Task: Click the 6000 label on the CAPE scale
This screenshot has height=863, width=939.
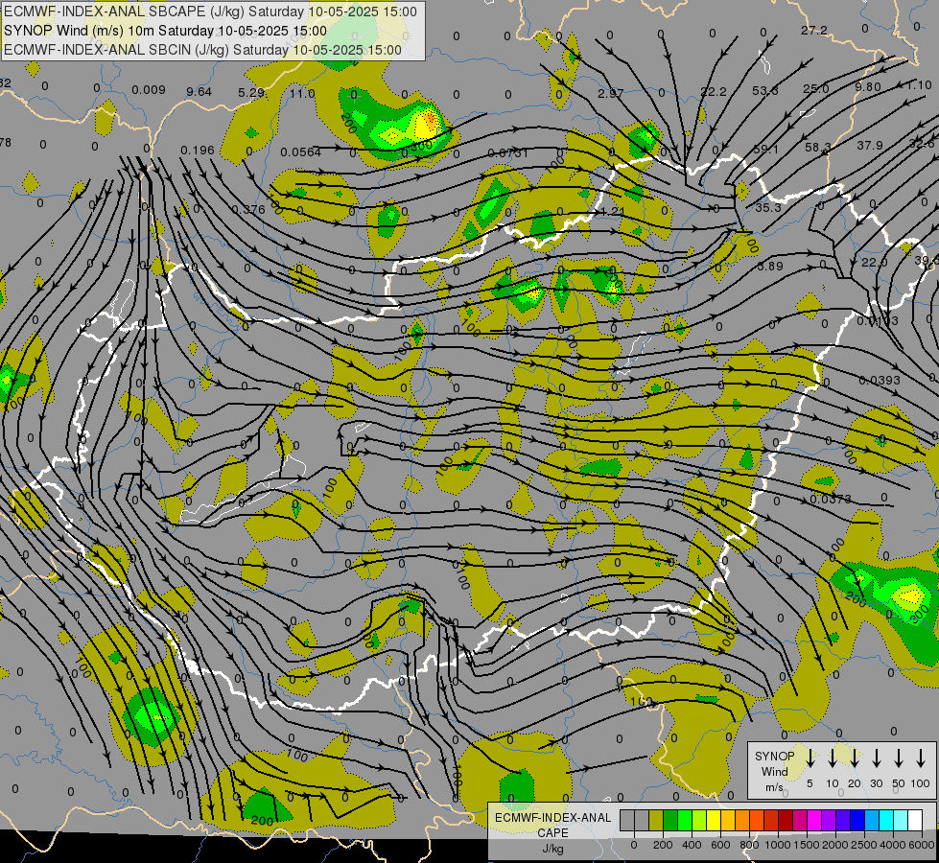Action: coord(921,845)
